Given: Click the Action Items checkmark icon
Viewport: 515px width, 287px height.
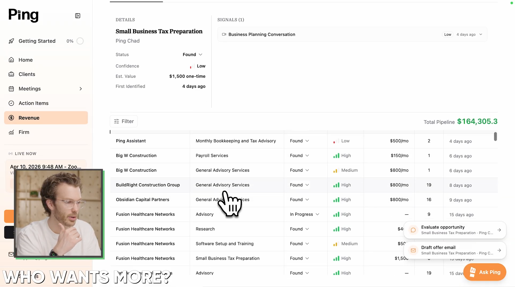Looking at the screenshot, I should coord(11,103).
